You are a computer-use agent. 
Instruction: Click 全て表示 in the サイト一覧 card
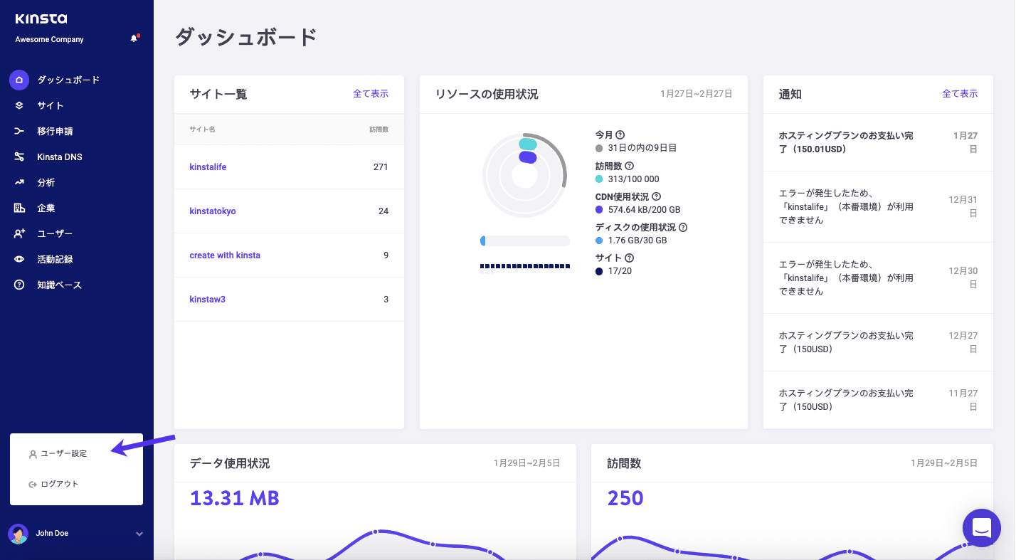pyautogui.click(x=371, y=94)
